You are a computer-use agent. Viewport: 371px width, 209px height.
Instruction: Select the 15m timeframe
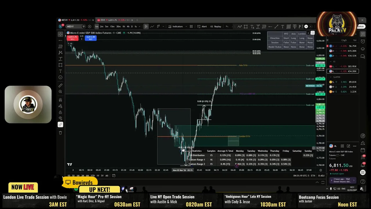click(112, 26)
